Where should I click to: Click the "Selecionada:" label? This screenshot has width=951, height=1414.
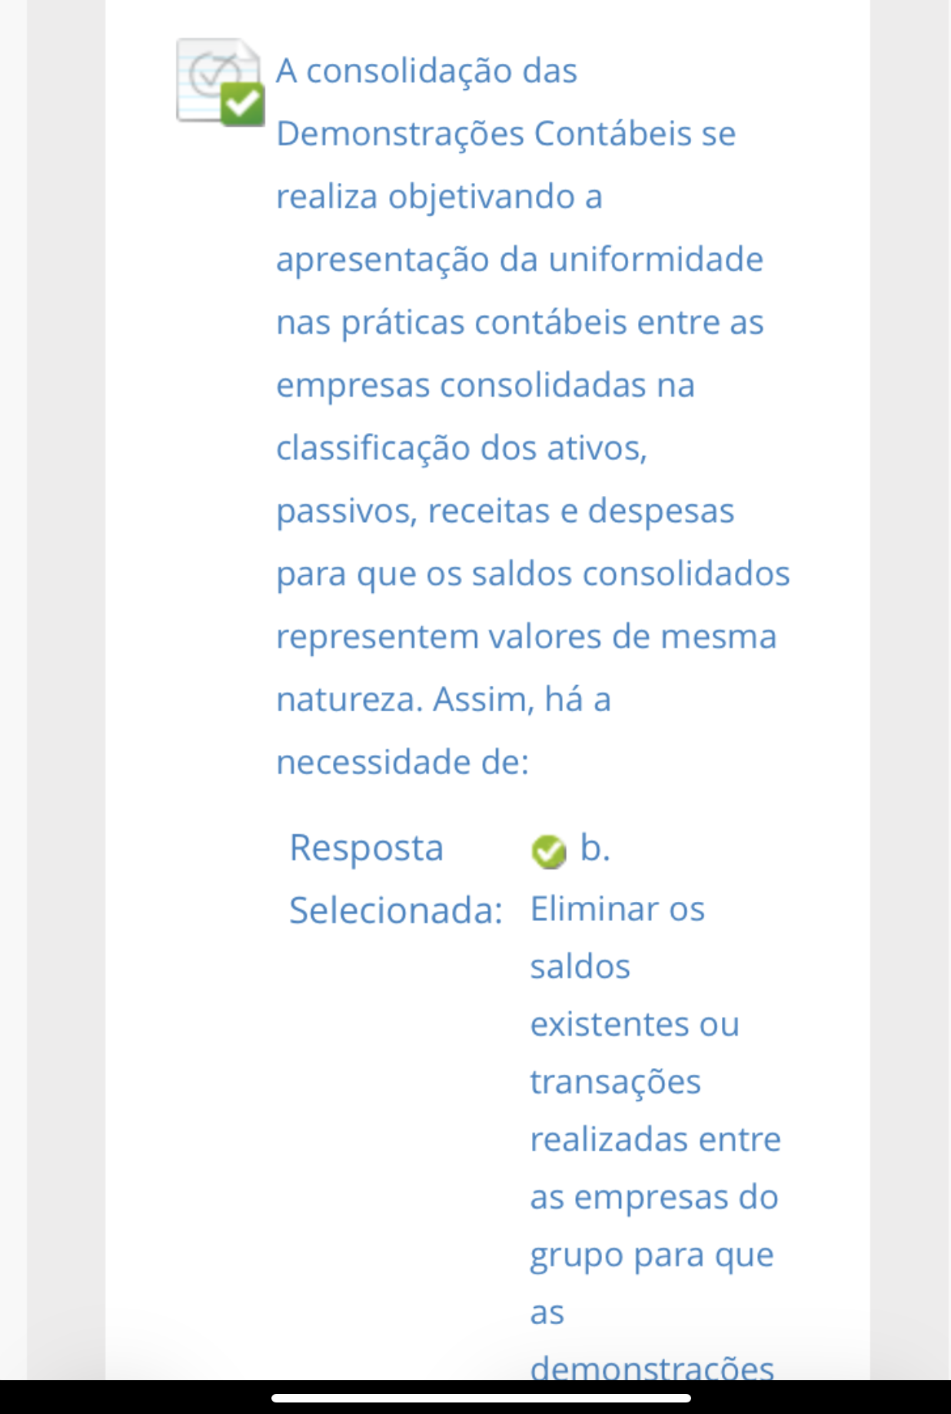click(395, 911)
